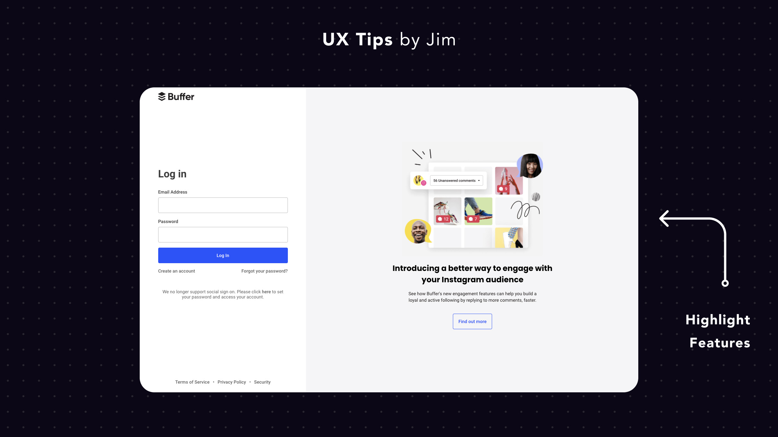Click the Buffer stack/layers logo icon
Image resolution: width=778 pixels, height=437 pixels.
pyautogui.click(x=160, y=96)
